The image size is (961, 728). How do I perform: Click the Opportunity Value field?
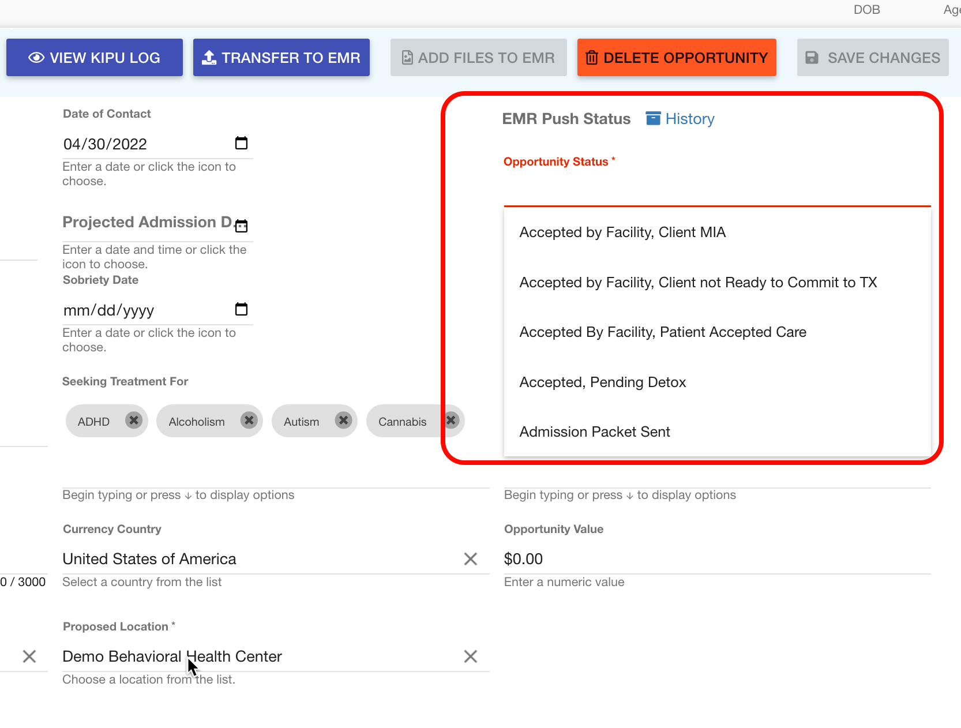(635, 558)
